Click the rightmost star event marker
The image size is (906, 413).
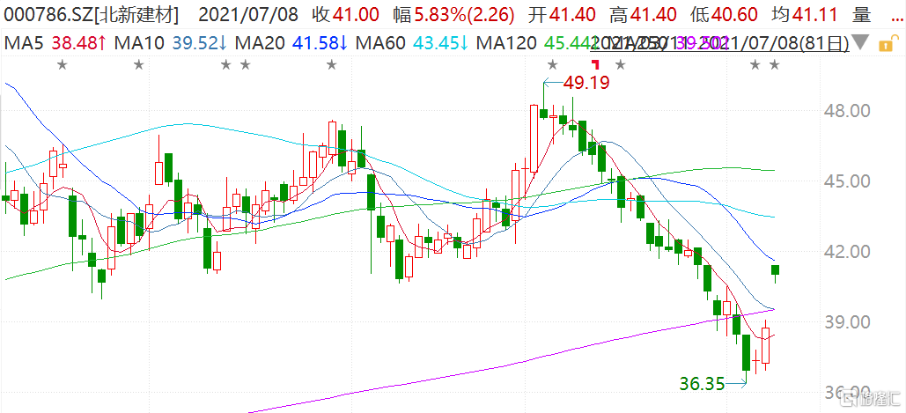click(x=774, y=64)
